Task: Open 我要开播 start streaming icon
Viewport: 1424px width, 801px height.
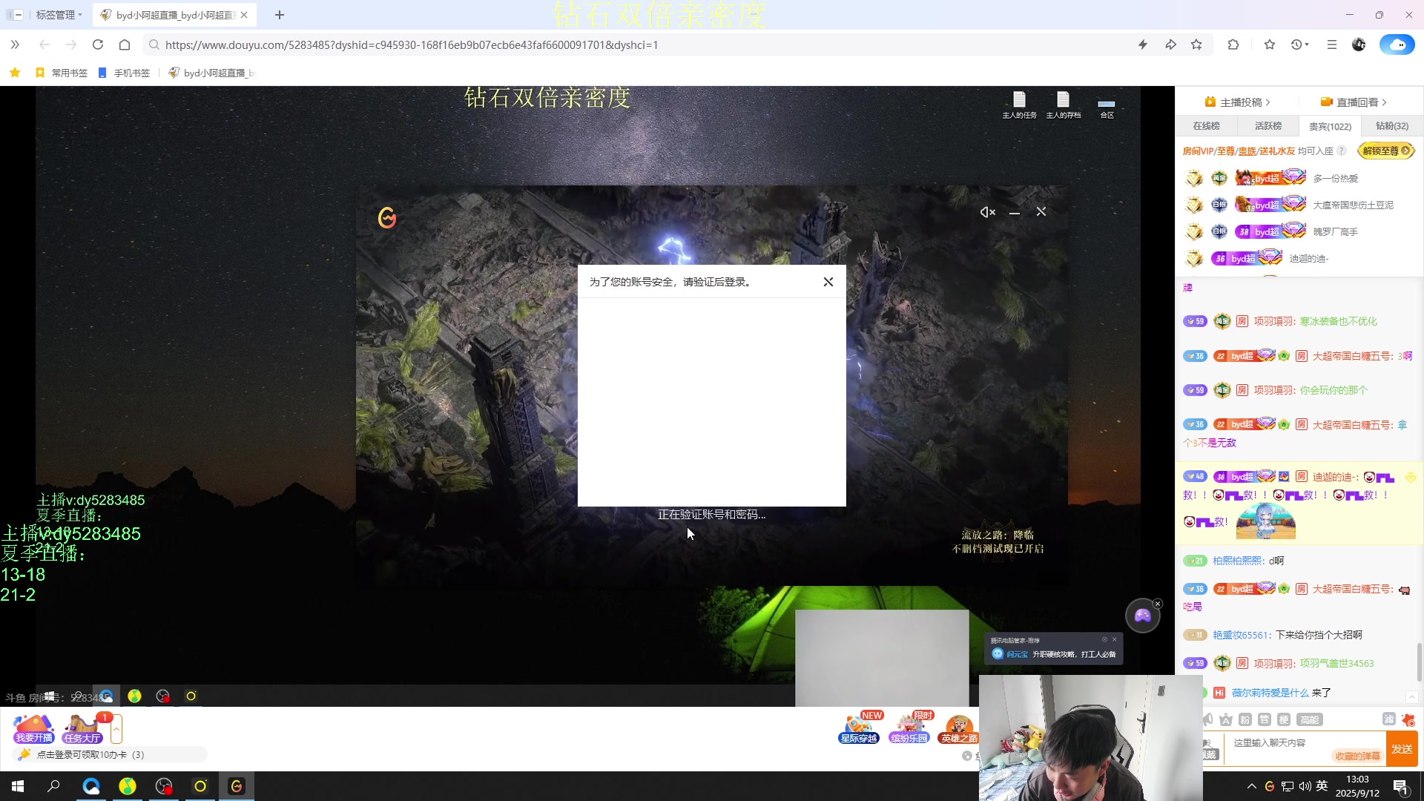Action: [34, 729]
